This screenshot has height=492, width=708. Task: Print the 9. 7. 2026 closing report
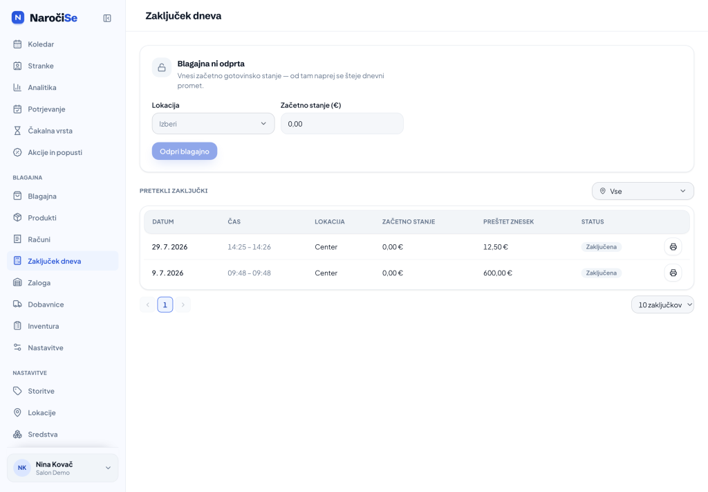click(x=673, y=273)
